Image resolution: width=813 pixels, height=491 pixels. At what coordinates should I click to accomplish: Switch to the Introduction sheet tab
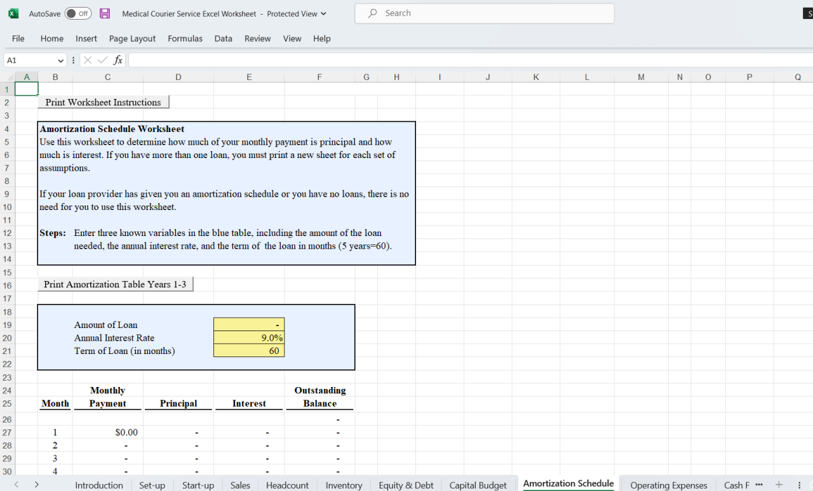coord(99,485)
